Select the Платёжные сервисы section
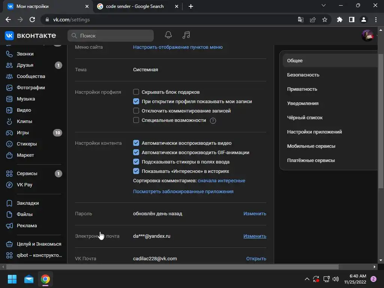The image size is (384, 288). [x=330, y=160]
